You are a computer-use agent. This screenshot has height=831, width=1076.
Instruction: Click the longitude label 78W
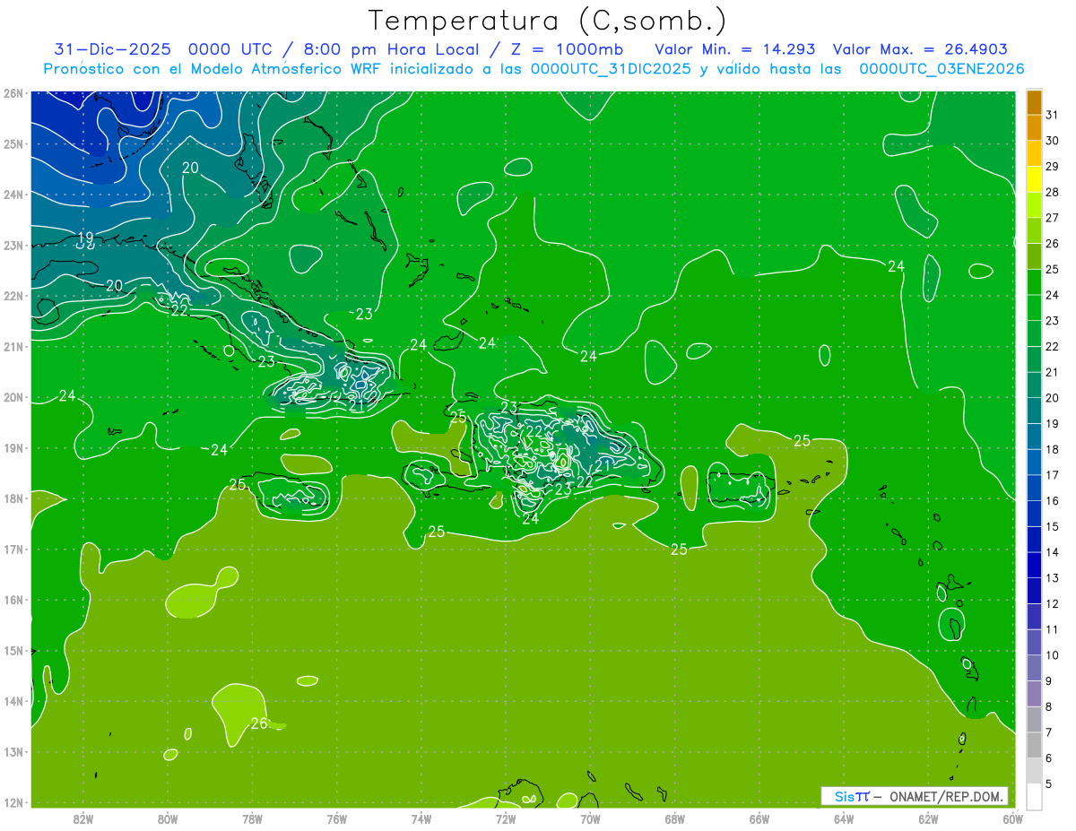[252, 818]
